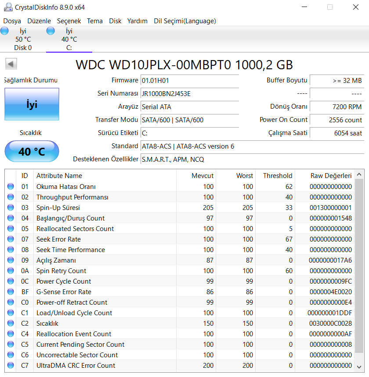Minimize the CrystalDiskInfo window
Image resolution: width=369 pixels, height=377 pixels.
pos(304,7)
